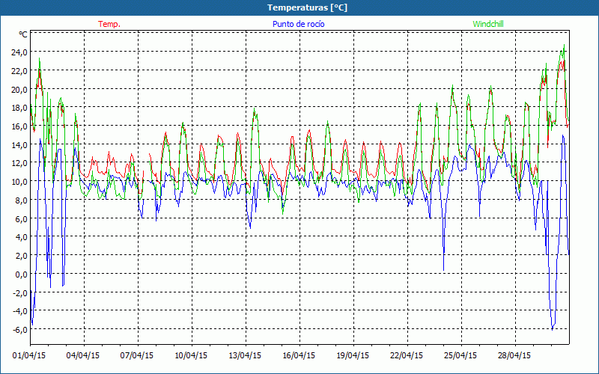This screenshot has width=599, height=374.
Task: Click the 19/04/15 date label
Action: [353, 356]
